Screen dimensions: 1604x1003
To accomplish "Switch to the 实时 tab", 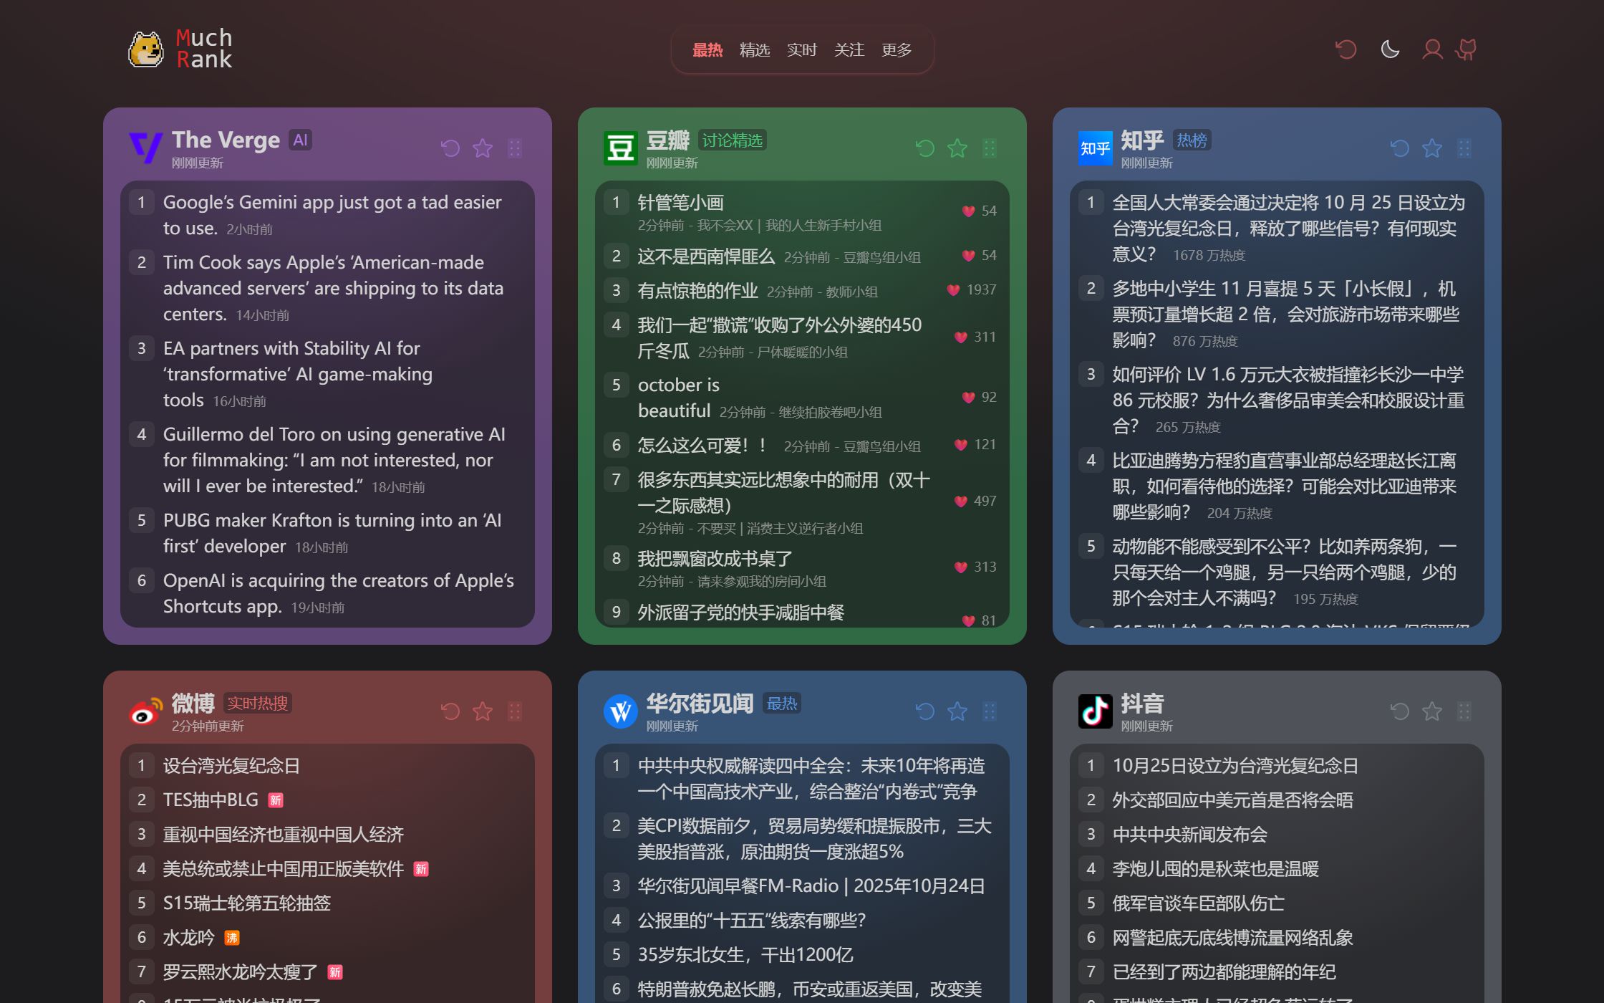I will coord(801,50).
